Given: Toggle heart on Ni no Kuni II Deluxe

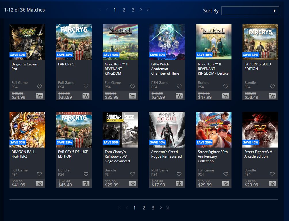Looking at the screenshot, I should click(x=226, y=86).
